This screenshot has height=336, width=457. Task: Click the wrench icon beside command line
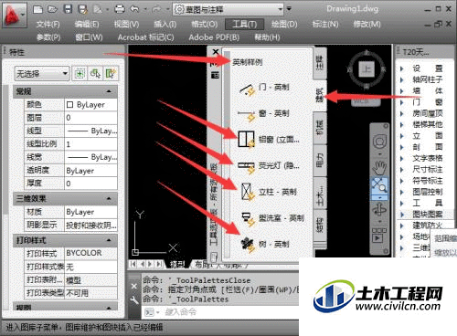tap(134, 300)
